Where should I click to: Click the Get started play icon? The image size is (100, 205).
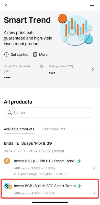(6, 54)
